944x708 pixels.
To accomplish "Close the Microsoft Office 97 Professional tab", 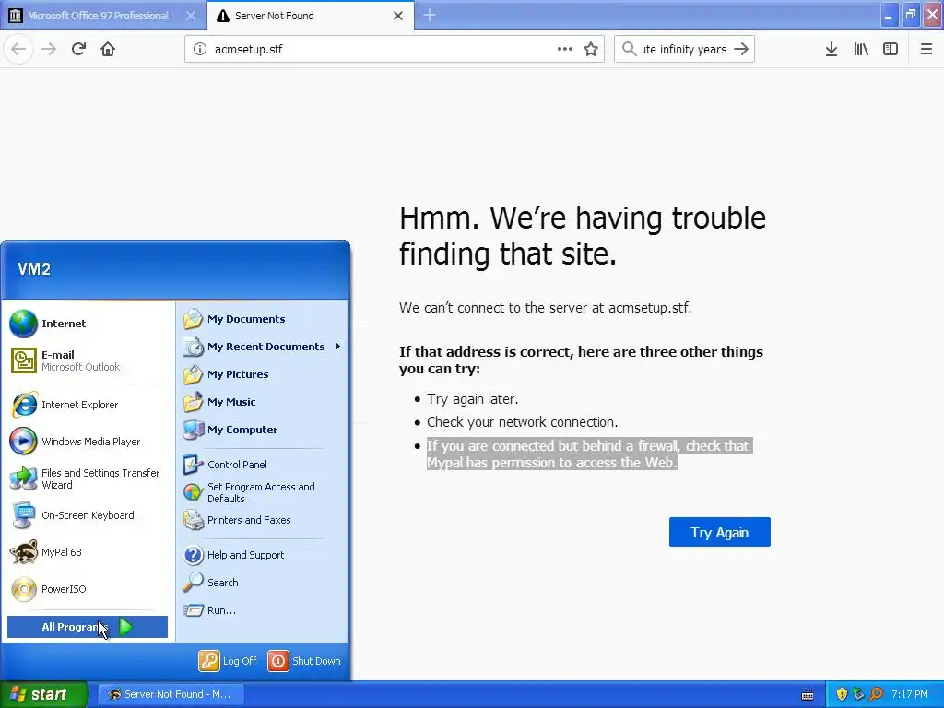I will coord(191,16).
